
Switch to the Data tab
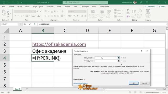59,7
